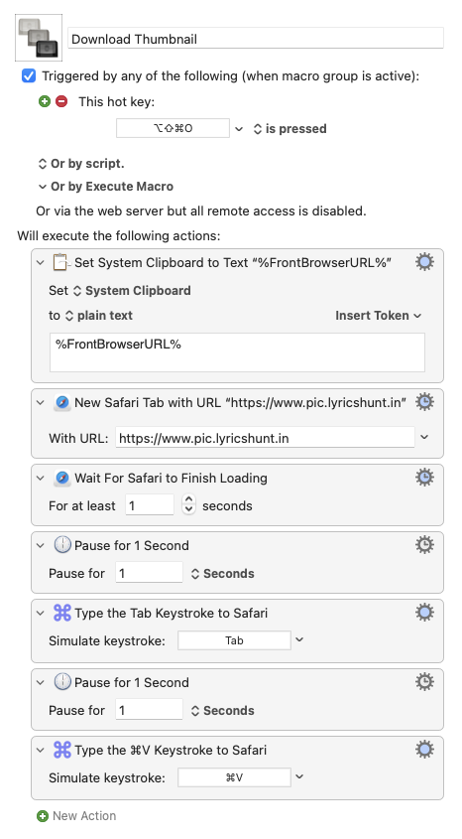462x839 pixels.
Task: Open the Seconds unit popup in first Pause
Action: (223, 574)
